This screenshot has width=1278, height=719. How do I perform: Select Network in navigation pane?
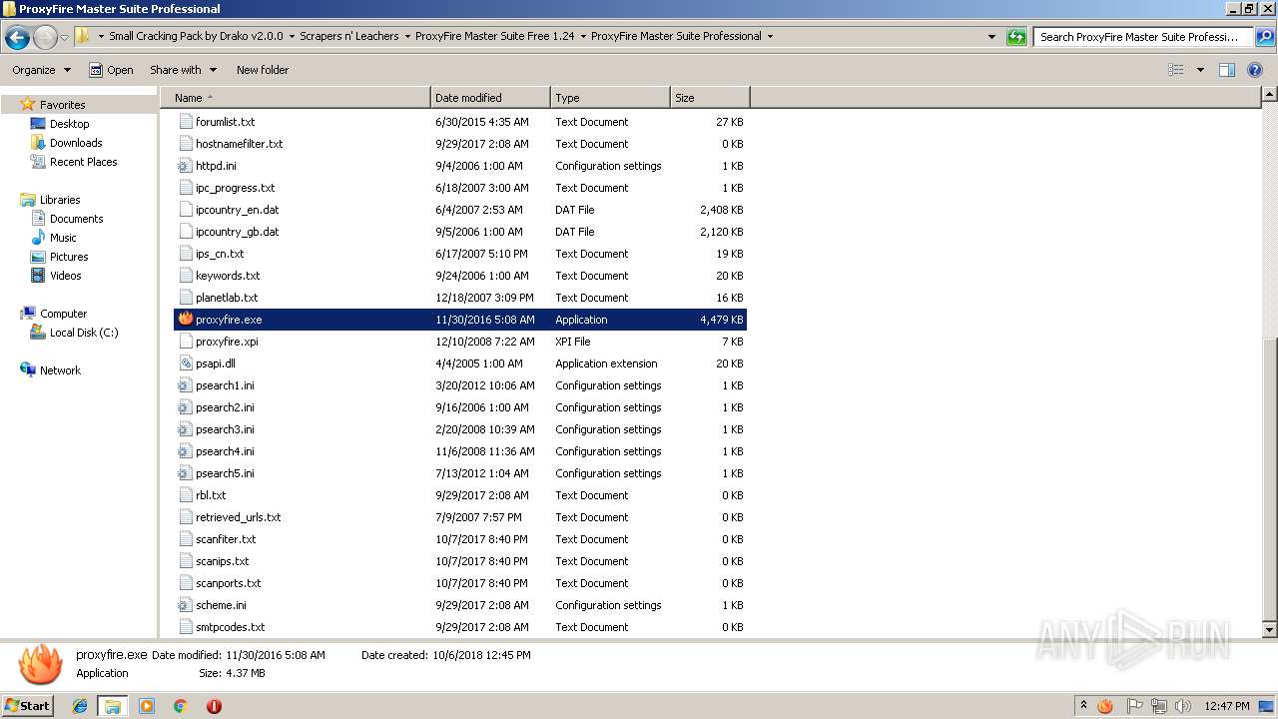[60, 370]
